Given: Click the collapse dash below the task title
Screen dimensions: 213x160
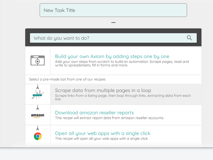Looking at the screenshot, I should [113, 23].
